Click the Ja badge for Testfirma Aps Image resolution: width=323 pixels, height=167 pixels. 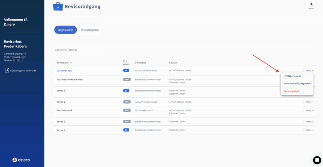126,70
